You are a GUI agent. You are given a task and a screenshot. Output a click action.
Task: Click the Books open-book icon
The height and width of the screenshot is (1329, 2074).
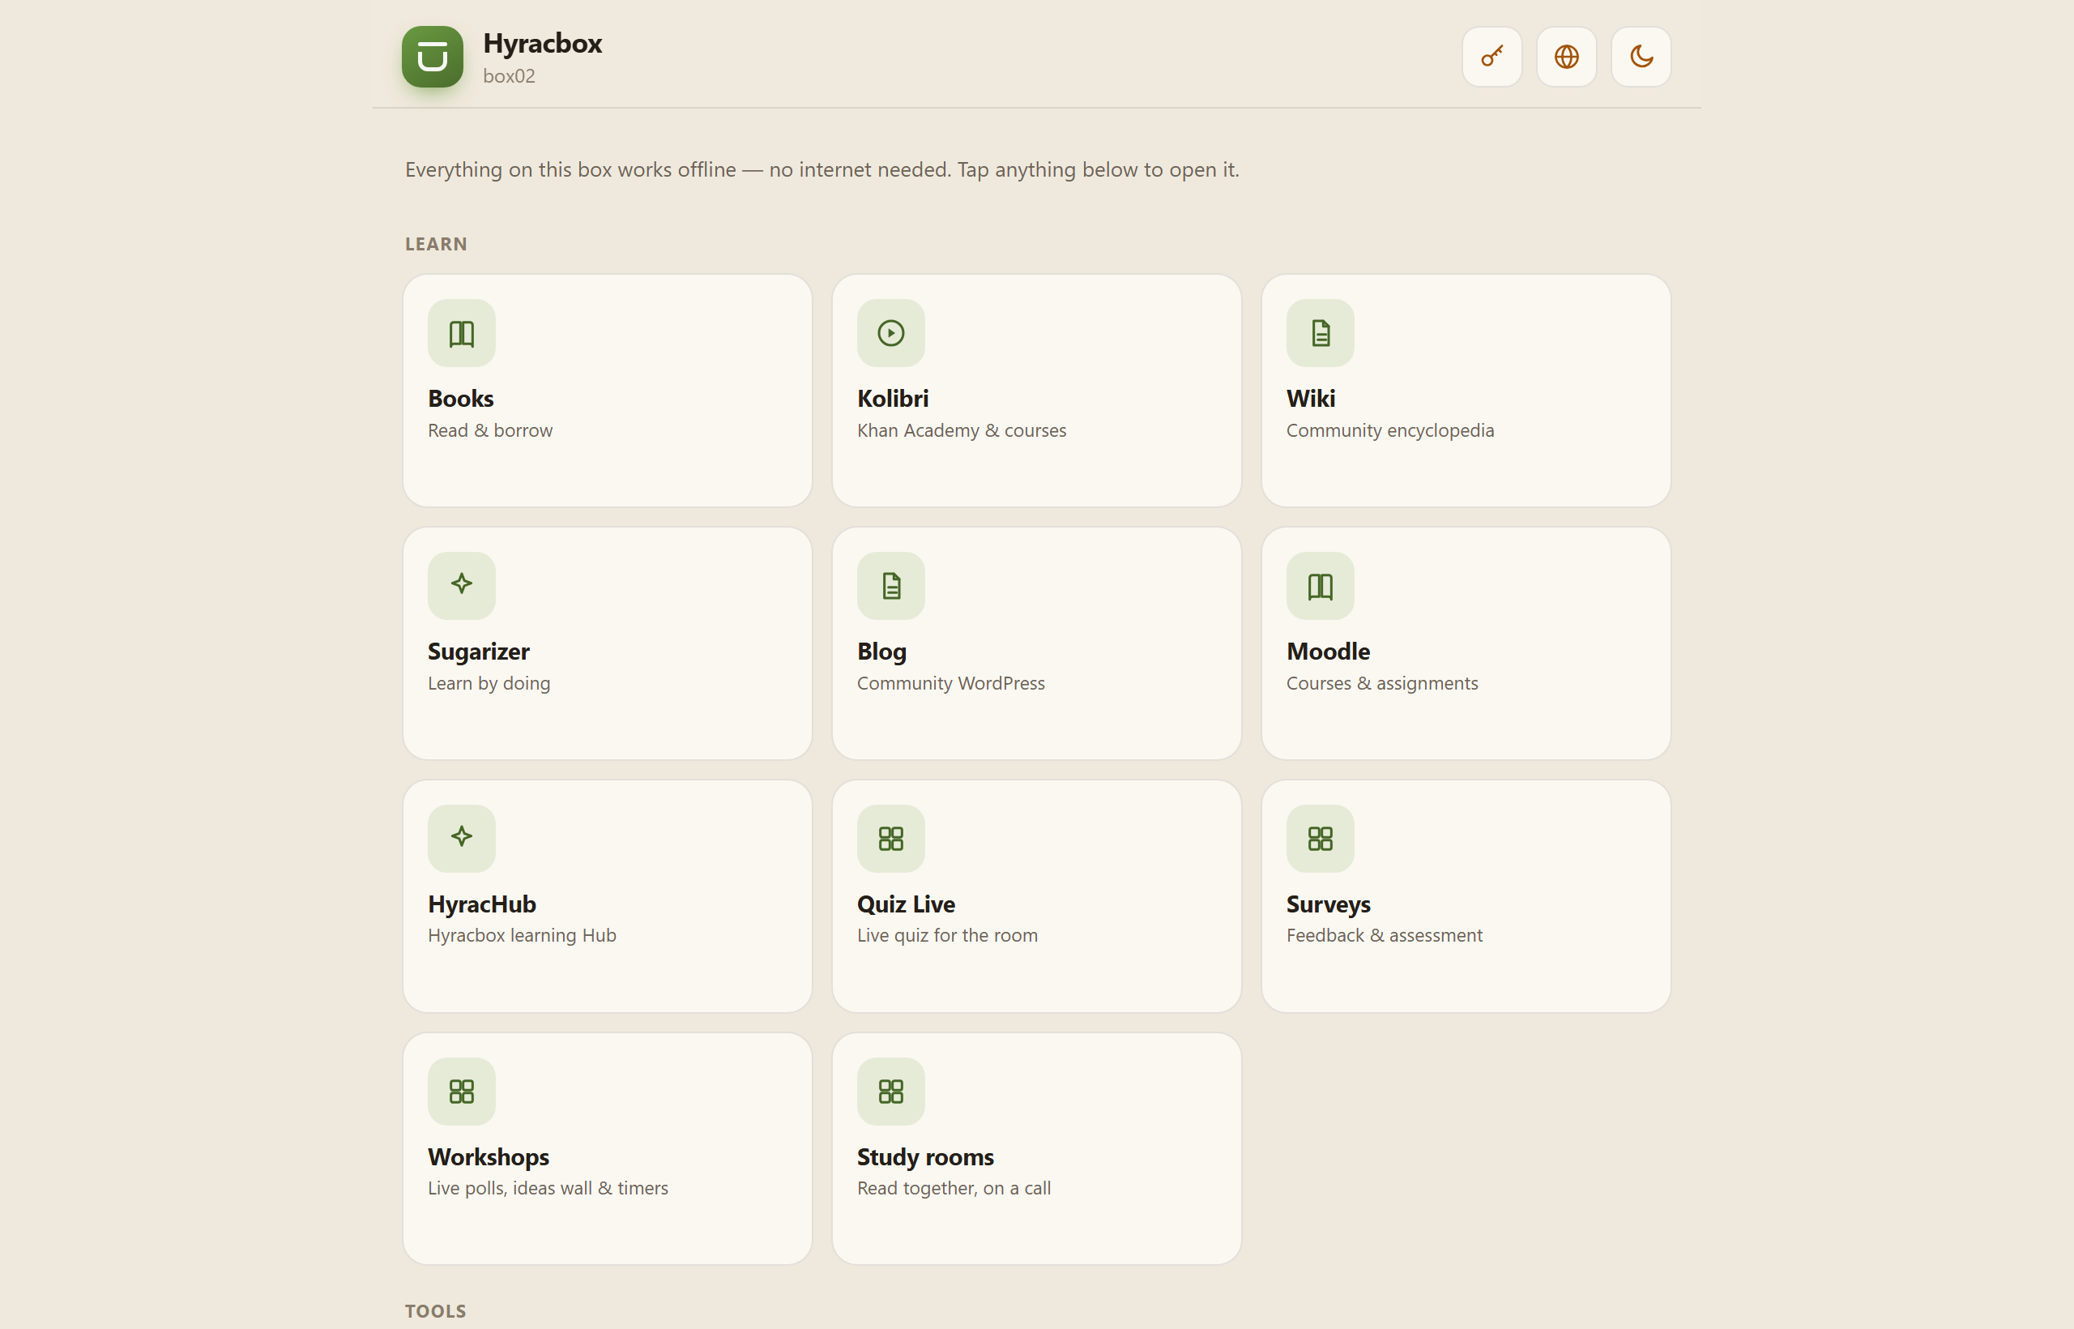click(x=462, y=333)
